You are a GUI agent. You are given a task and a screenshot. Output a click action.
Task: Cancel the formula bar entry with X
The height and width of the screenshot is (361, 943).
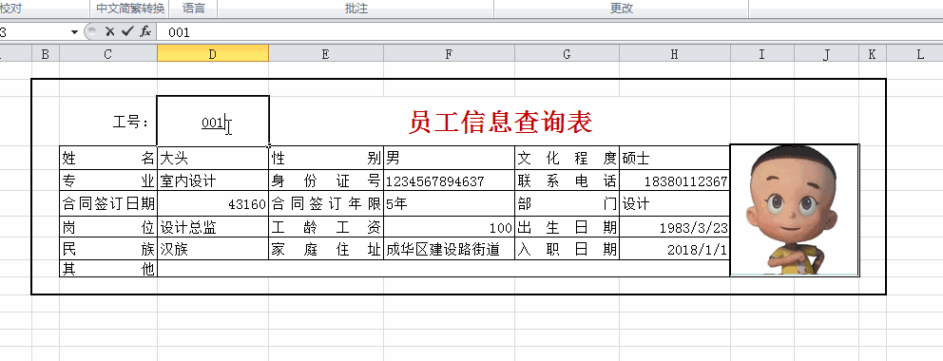pos(109,32)
